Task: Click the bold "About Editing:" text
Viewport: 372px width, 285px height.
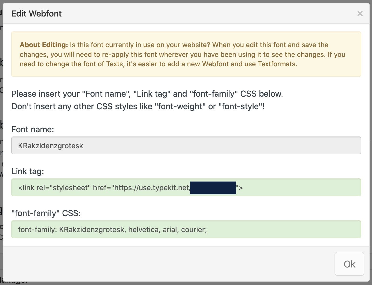Action: (44, 45)
